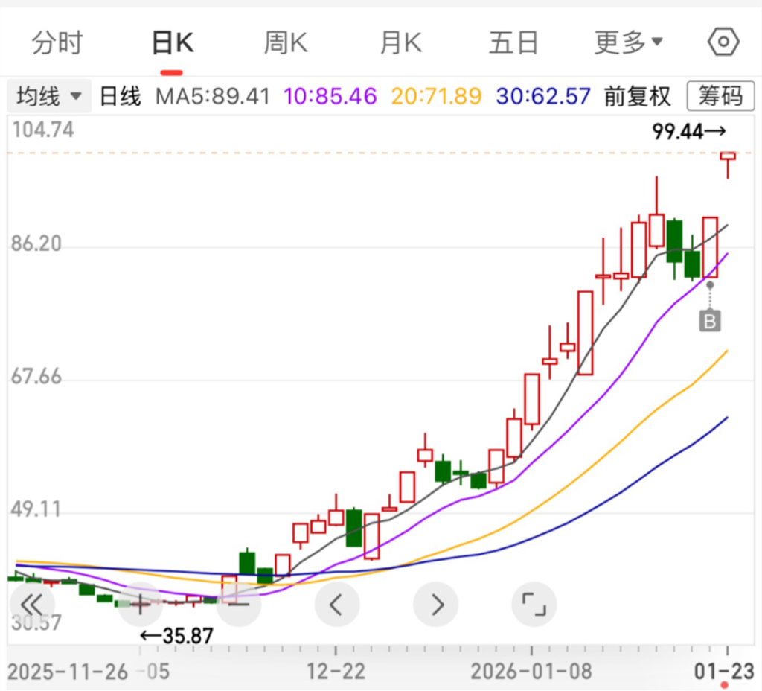This screenshot has height=691, width=762.
Task: Click the orange 20:71.89 value
Action: point(436,96)
